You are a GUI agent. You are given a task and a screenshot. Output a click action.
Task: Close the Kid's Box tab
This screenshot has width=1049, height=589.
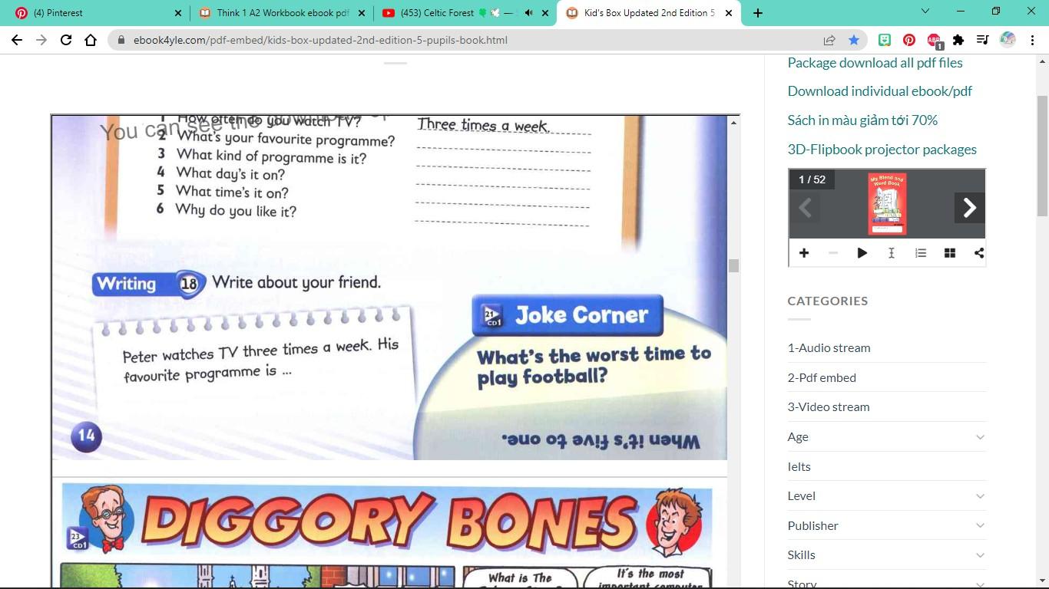point(729,13)
